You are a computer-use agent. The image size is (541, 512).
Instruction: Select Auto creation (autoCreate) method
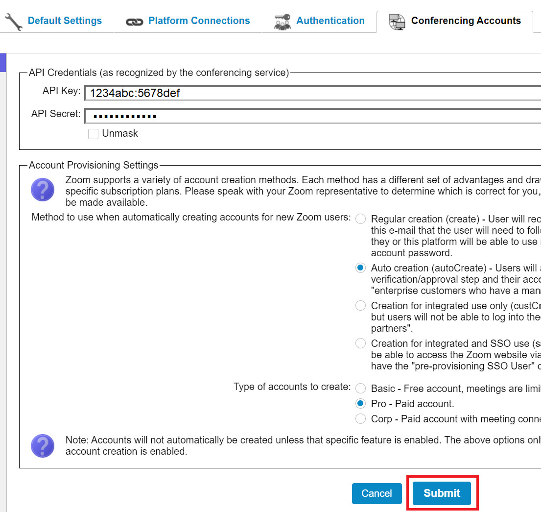coord(360,268)
